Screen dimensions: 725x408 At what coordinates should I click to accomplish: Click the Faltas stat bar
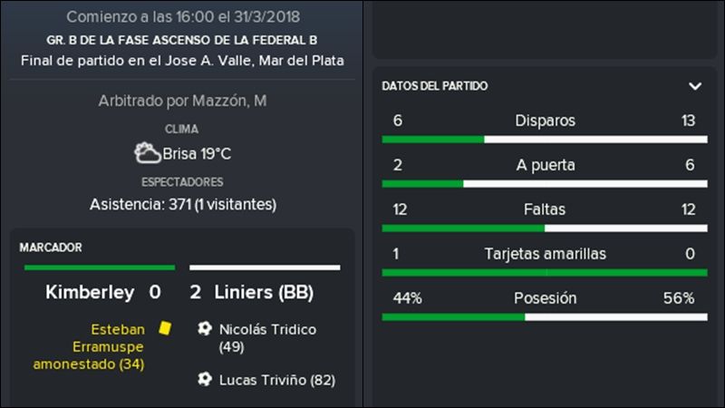[545, 228]
